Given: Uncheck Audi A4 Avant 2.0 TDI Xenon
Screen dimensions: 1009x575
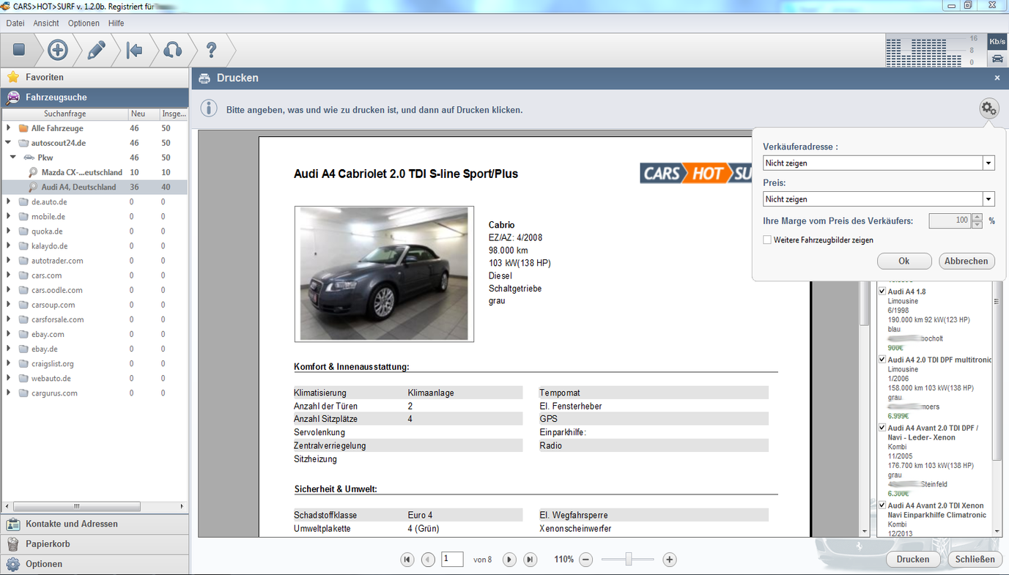Looking at the screenshot, I should click(x=882, y=505).
